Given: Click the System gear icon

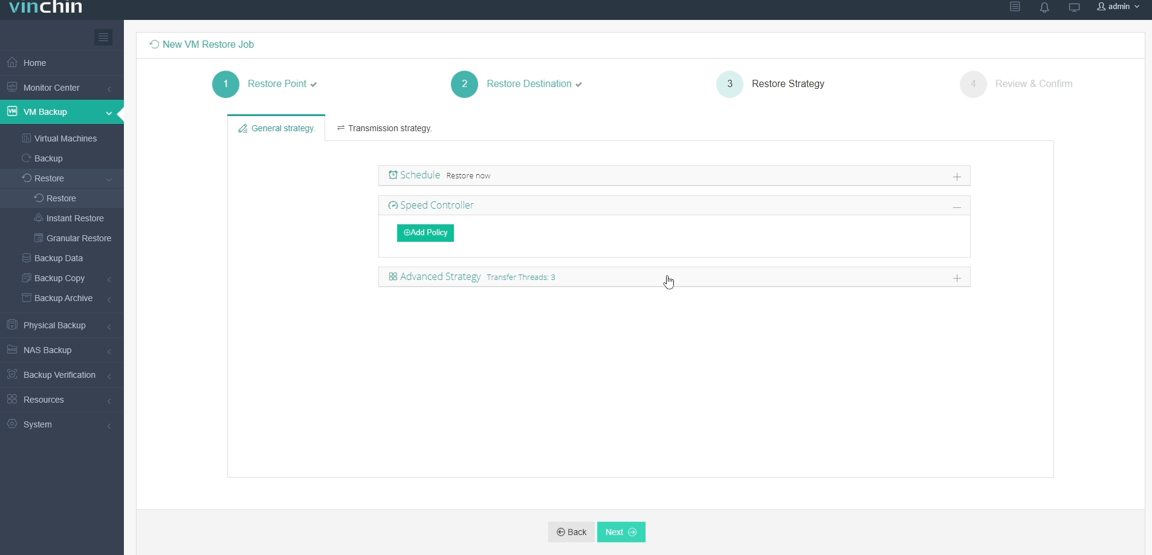Looking at the screenshot, I should (12, 424).
